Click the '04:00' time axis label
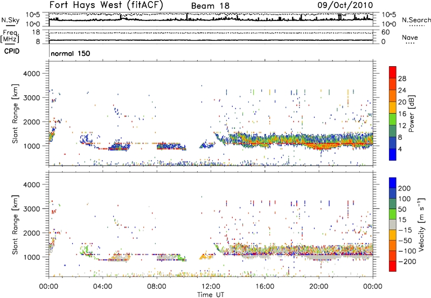The image size is (431, 298). coord(103,287)
